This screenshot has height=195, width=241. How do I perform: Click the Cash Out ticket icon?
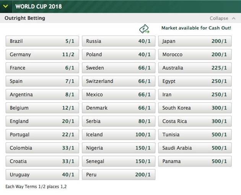(x=144, y=28)
